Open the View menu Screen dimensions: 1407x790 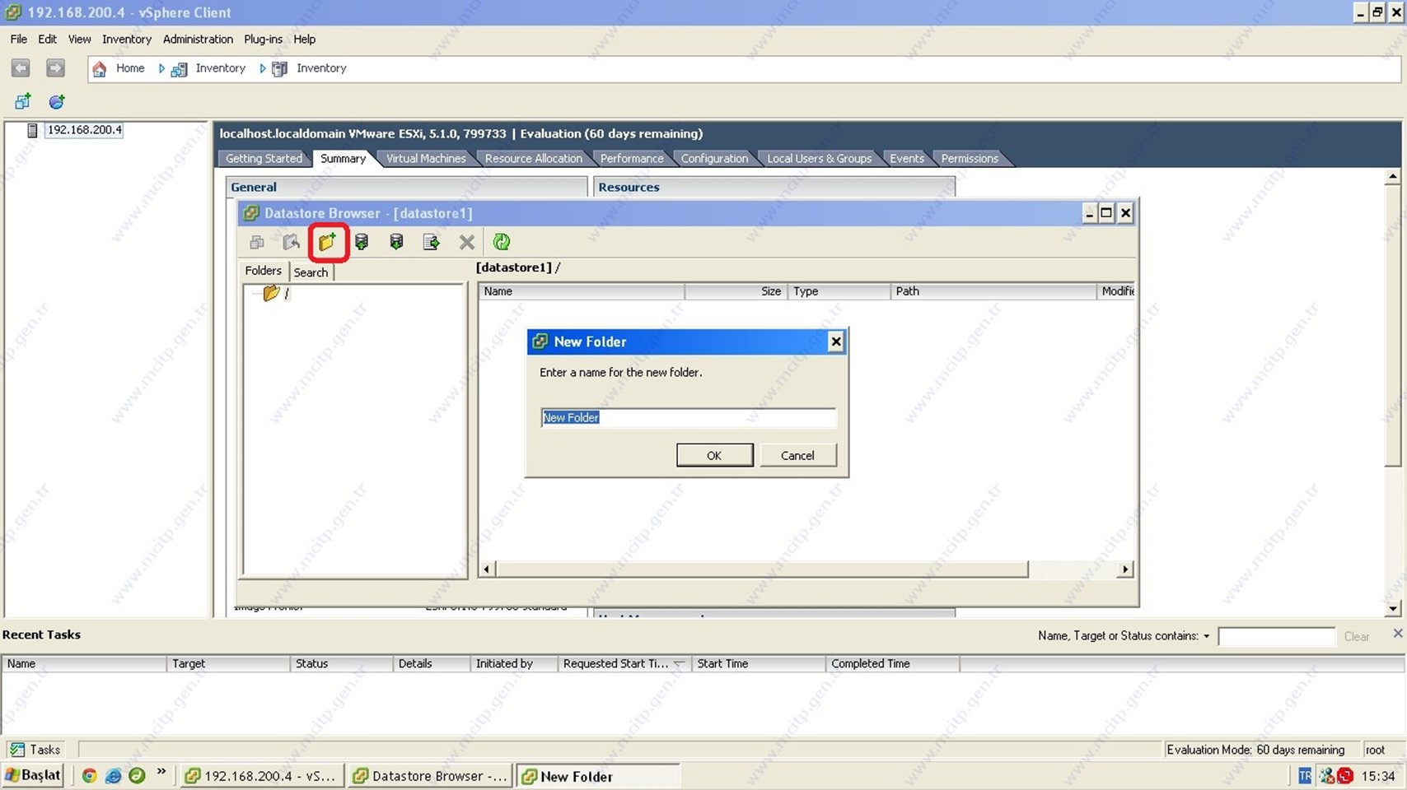click(79, 39)
